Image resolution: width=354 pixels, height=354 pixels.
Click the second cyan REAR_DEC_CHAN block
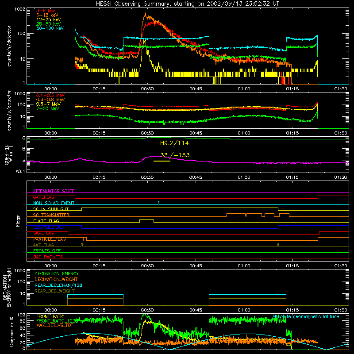coord(247,296)
